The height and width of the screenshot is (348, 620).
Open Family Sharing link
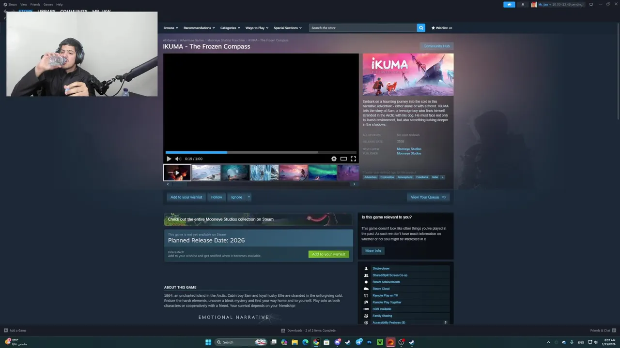point(382,316)
